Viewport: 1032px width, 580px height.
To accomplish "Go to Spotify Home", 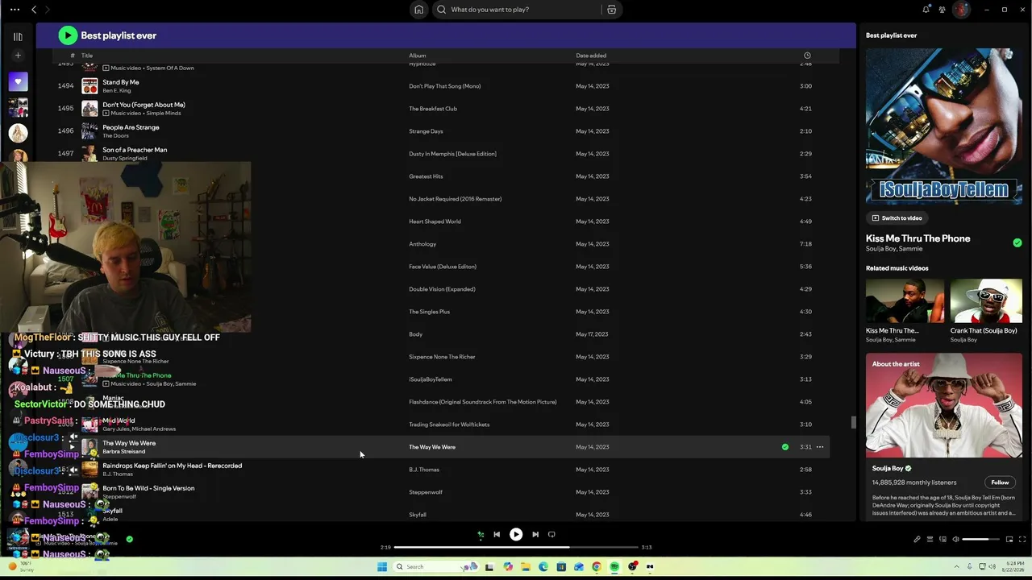I will (x=418, y=10).
